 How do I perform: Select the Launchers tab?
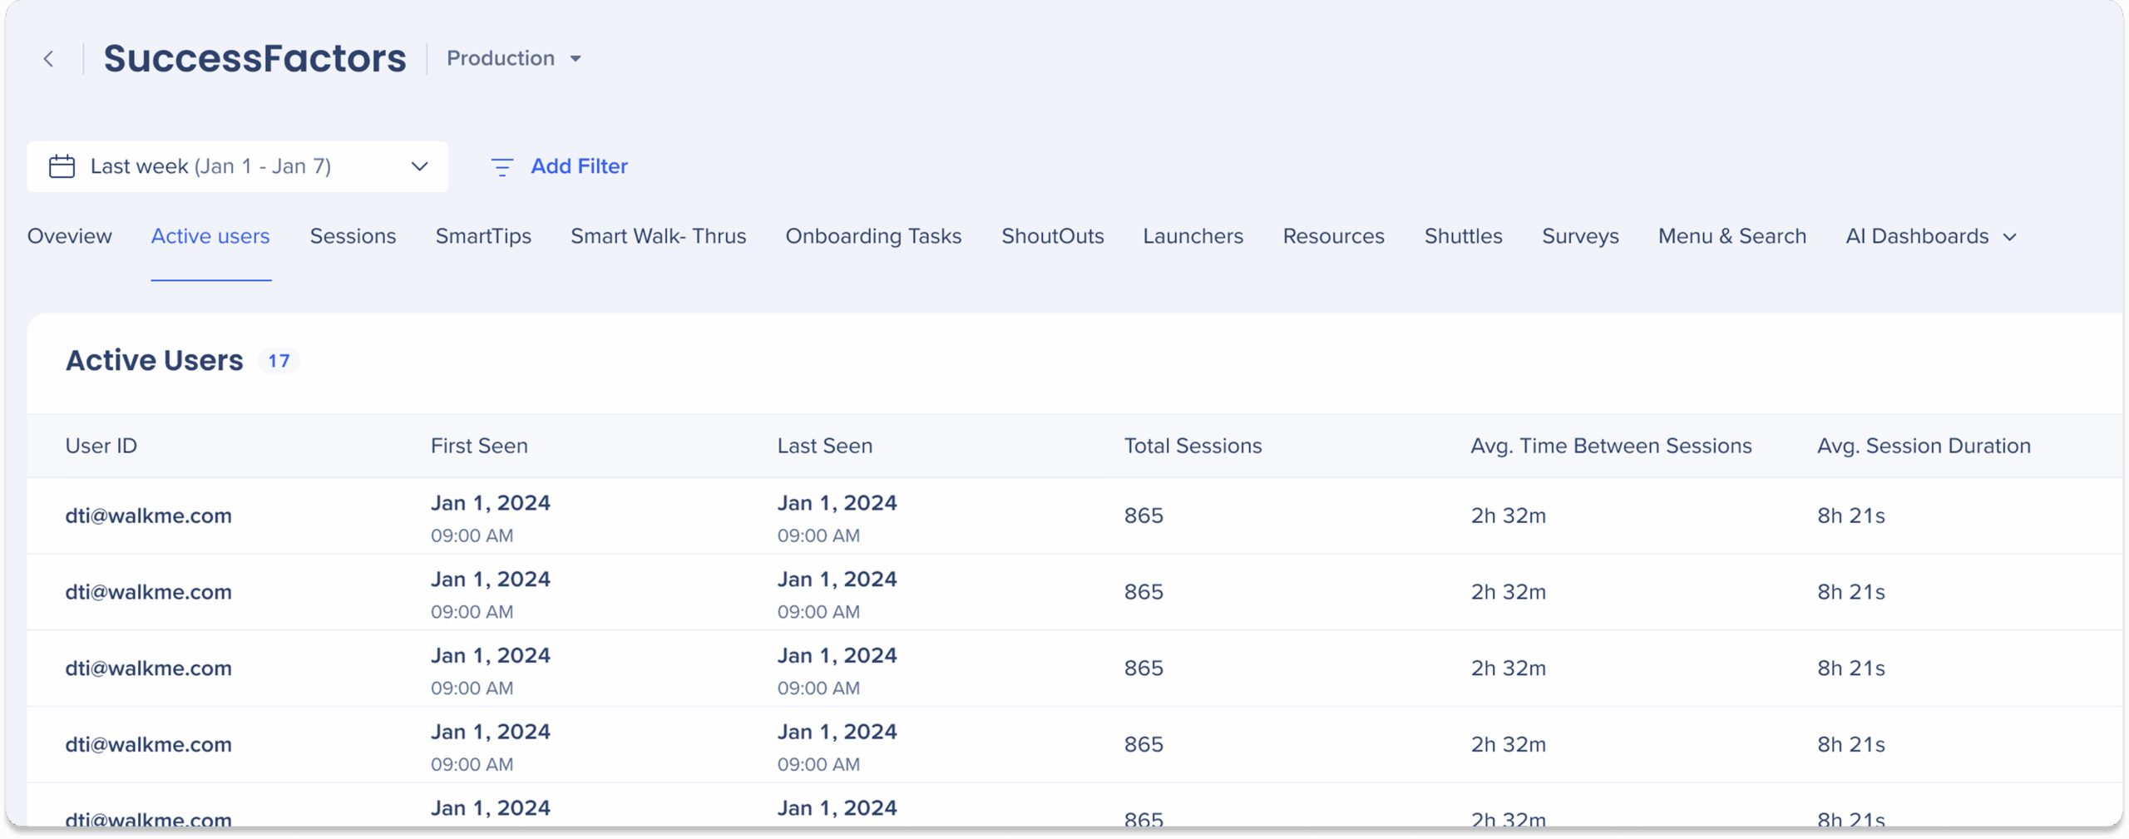coord(1193,237)
